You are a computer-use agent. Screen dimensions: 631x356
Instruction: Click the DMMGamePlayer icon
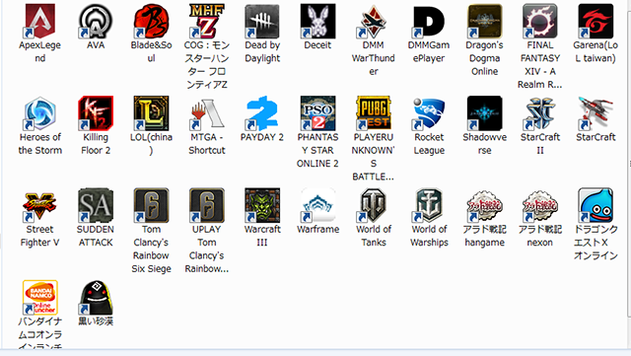(x=429, y=21)
